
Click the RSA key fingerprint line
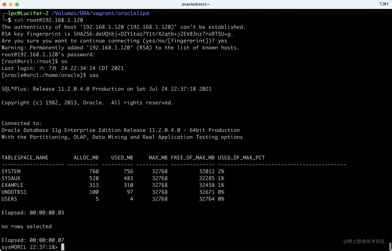click(117, 34)
